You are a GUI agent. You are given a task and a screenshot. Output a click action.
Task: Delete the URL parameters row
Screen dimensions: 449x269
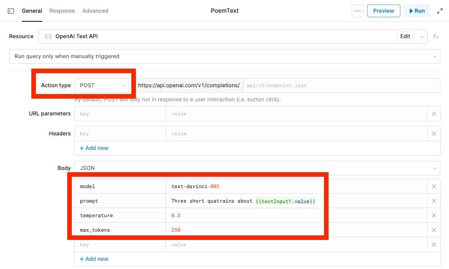(434, 114)
